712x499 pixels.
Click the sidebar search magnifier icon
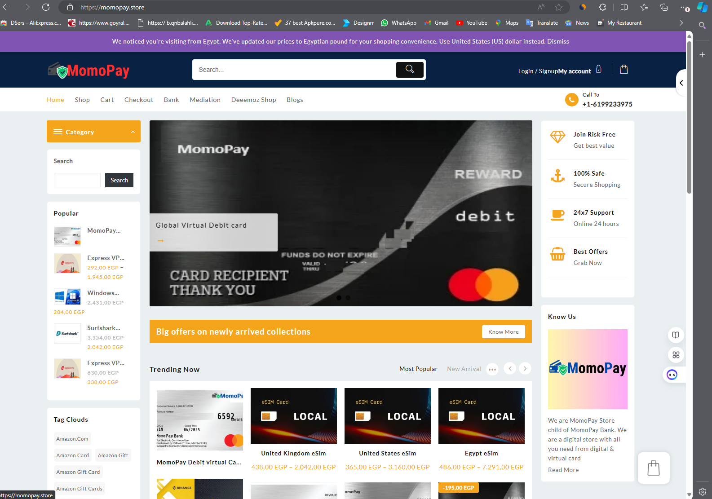702,26
